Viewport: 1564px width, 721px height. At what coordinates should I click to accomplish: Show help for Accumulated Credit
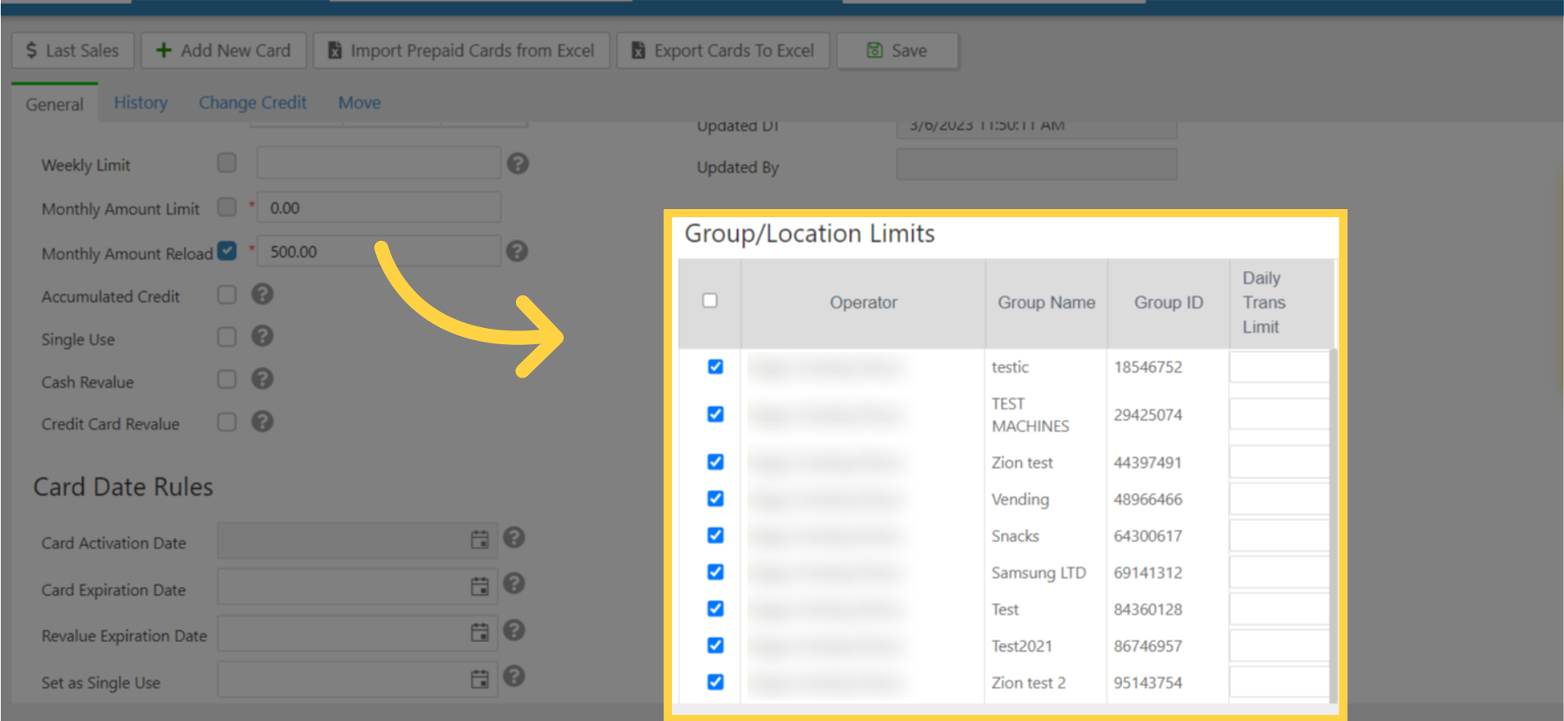(x=262, y=294)
